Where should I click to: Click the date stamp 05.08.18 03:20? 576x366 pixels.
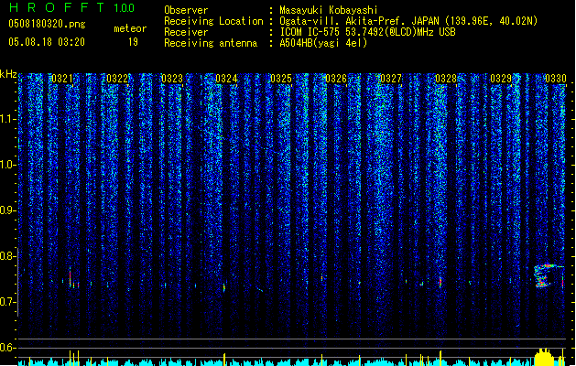(47, 42)
